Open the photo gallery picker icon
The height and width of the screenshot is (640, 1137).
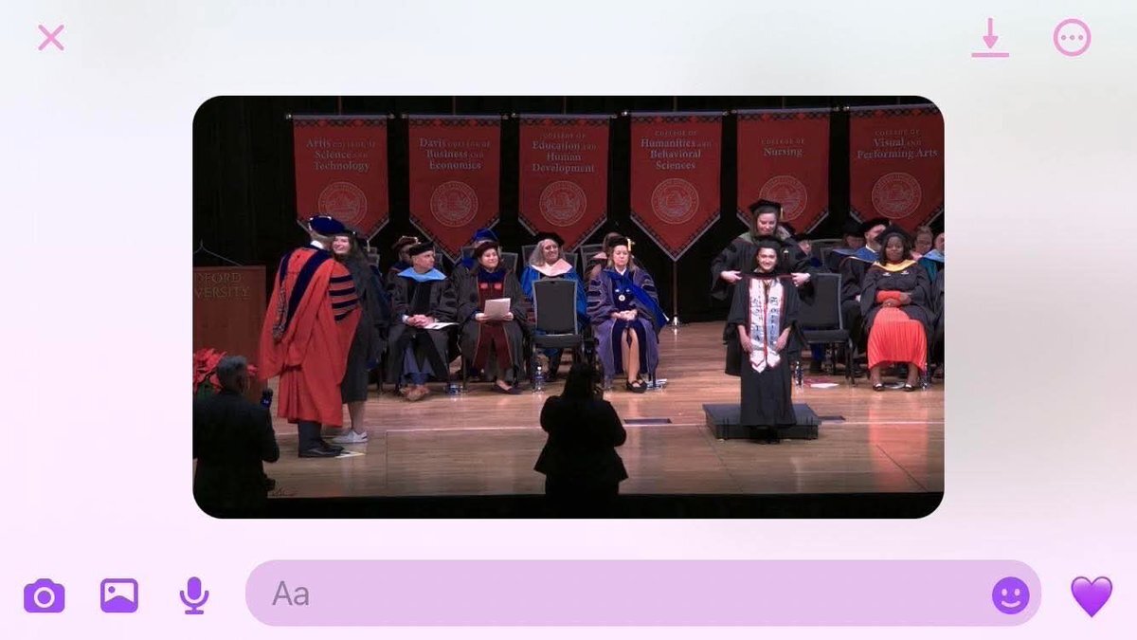point(119,595)
